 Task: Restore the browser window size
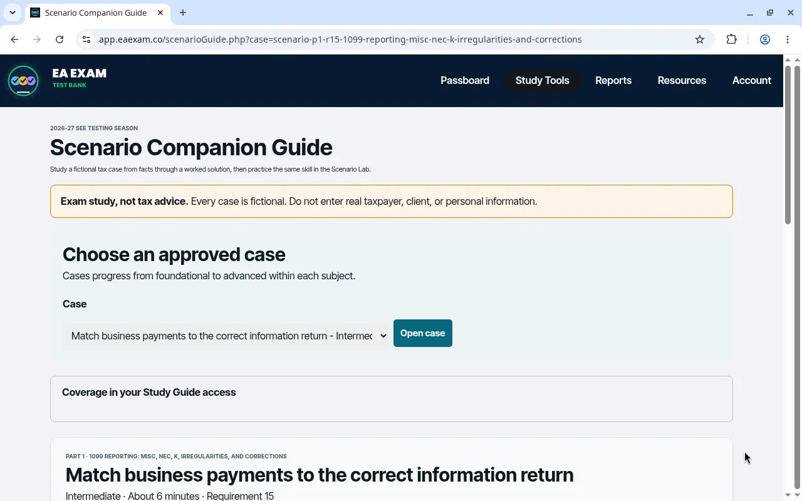(770, 13)
